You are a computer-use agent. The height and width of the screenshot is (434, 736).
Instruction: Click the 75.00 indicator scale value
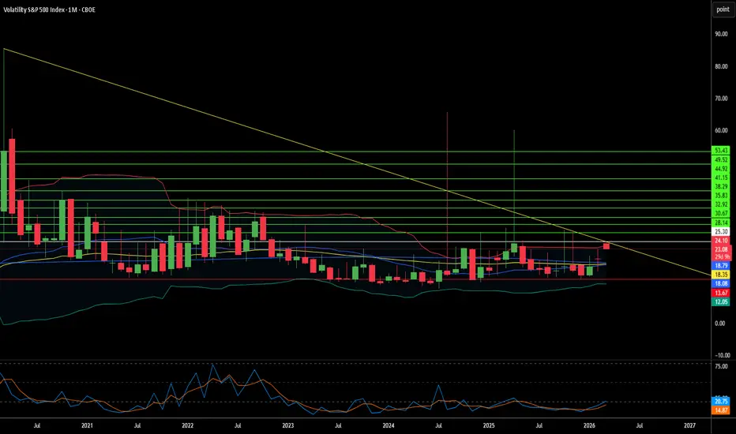coord(722,366)
